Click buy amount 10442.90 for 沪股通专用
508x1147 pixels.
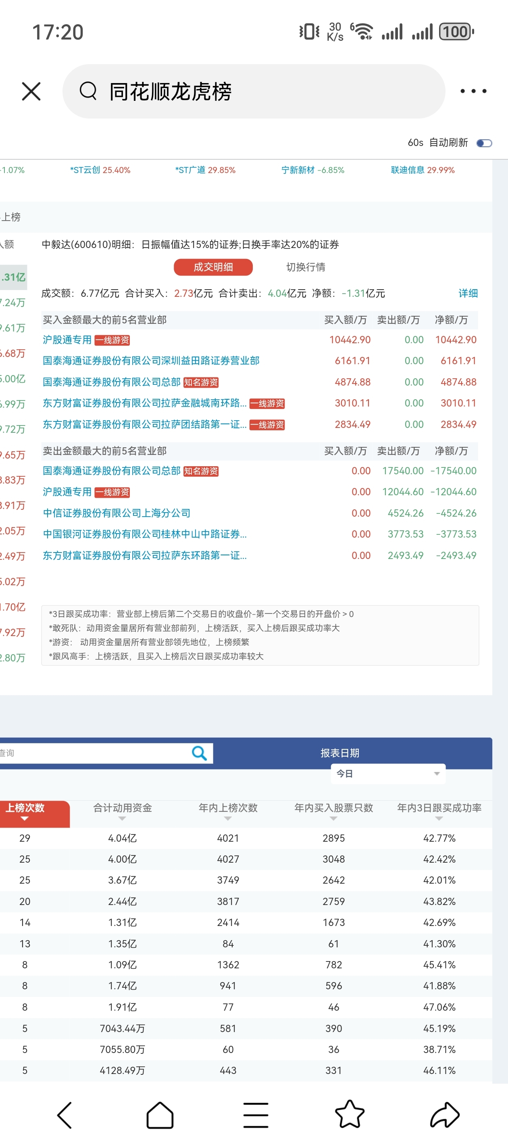click(350, 340)
